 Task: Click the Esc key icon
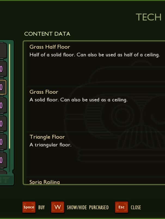point(121,207)
